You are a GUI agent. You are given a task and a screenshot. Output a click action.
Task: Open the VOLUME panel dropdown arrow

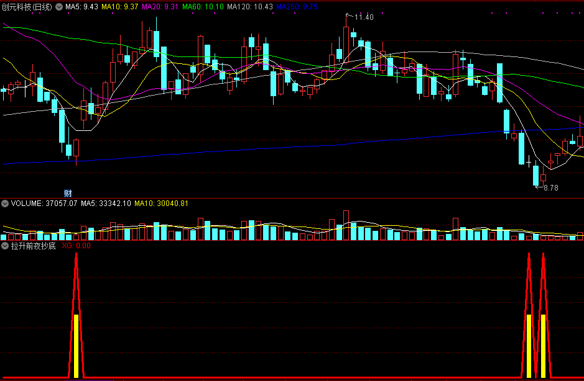[5, 204]
